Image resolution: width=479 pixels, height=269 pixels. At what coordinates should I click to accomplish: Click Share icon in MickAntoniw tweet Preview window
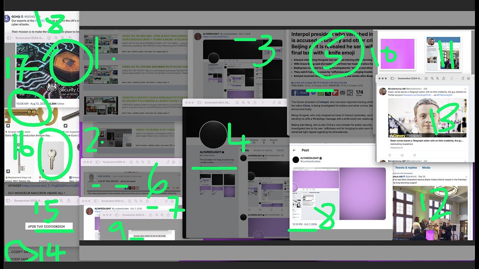443,78
